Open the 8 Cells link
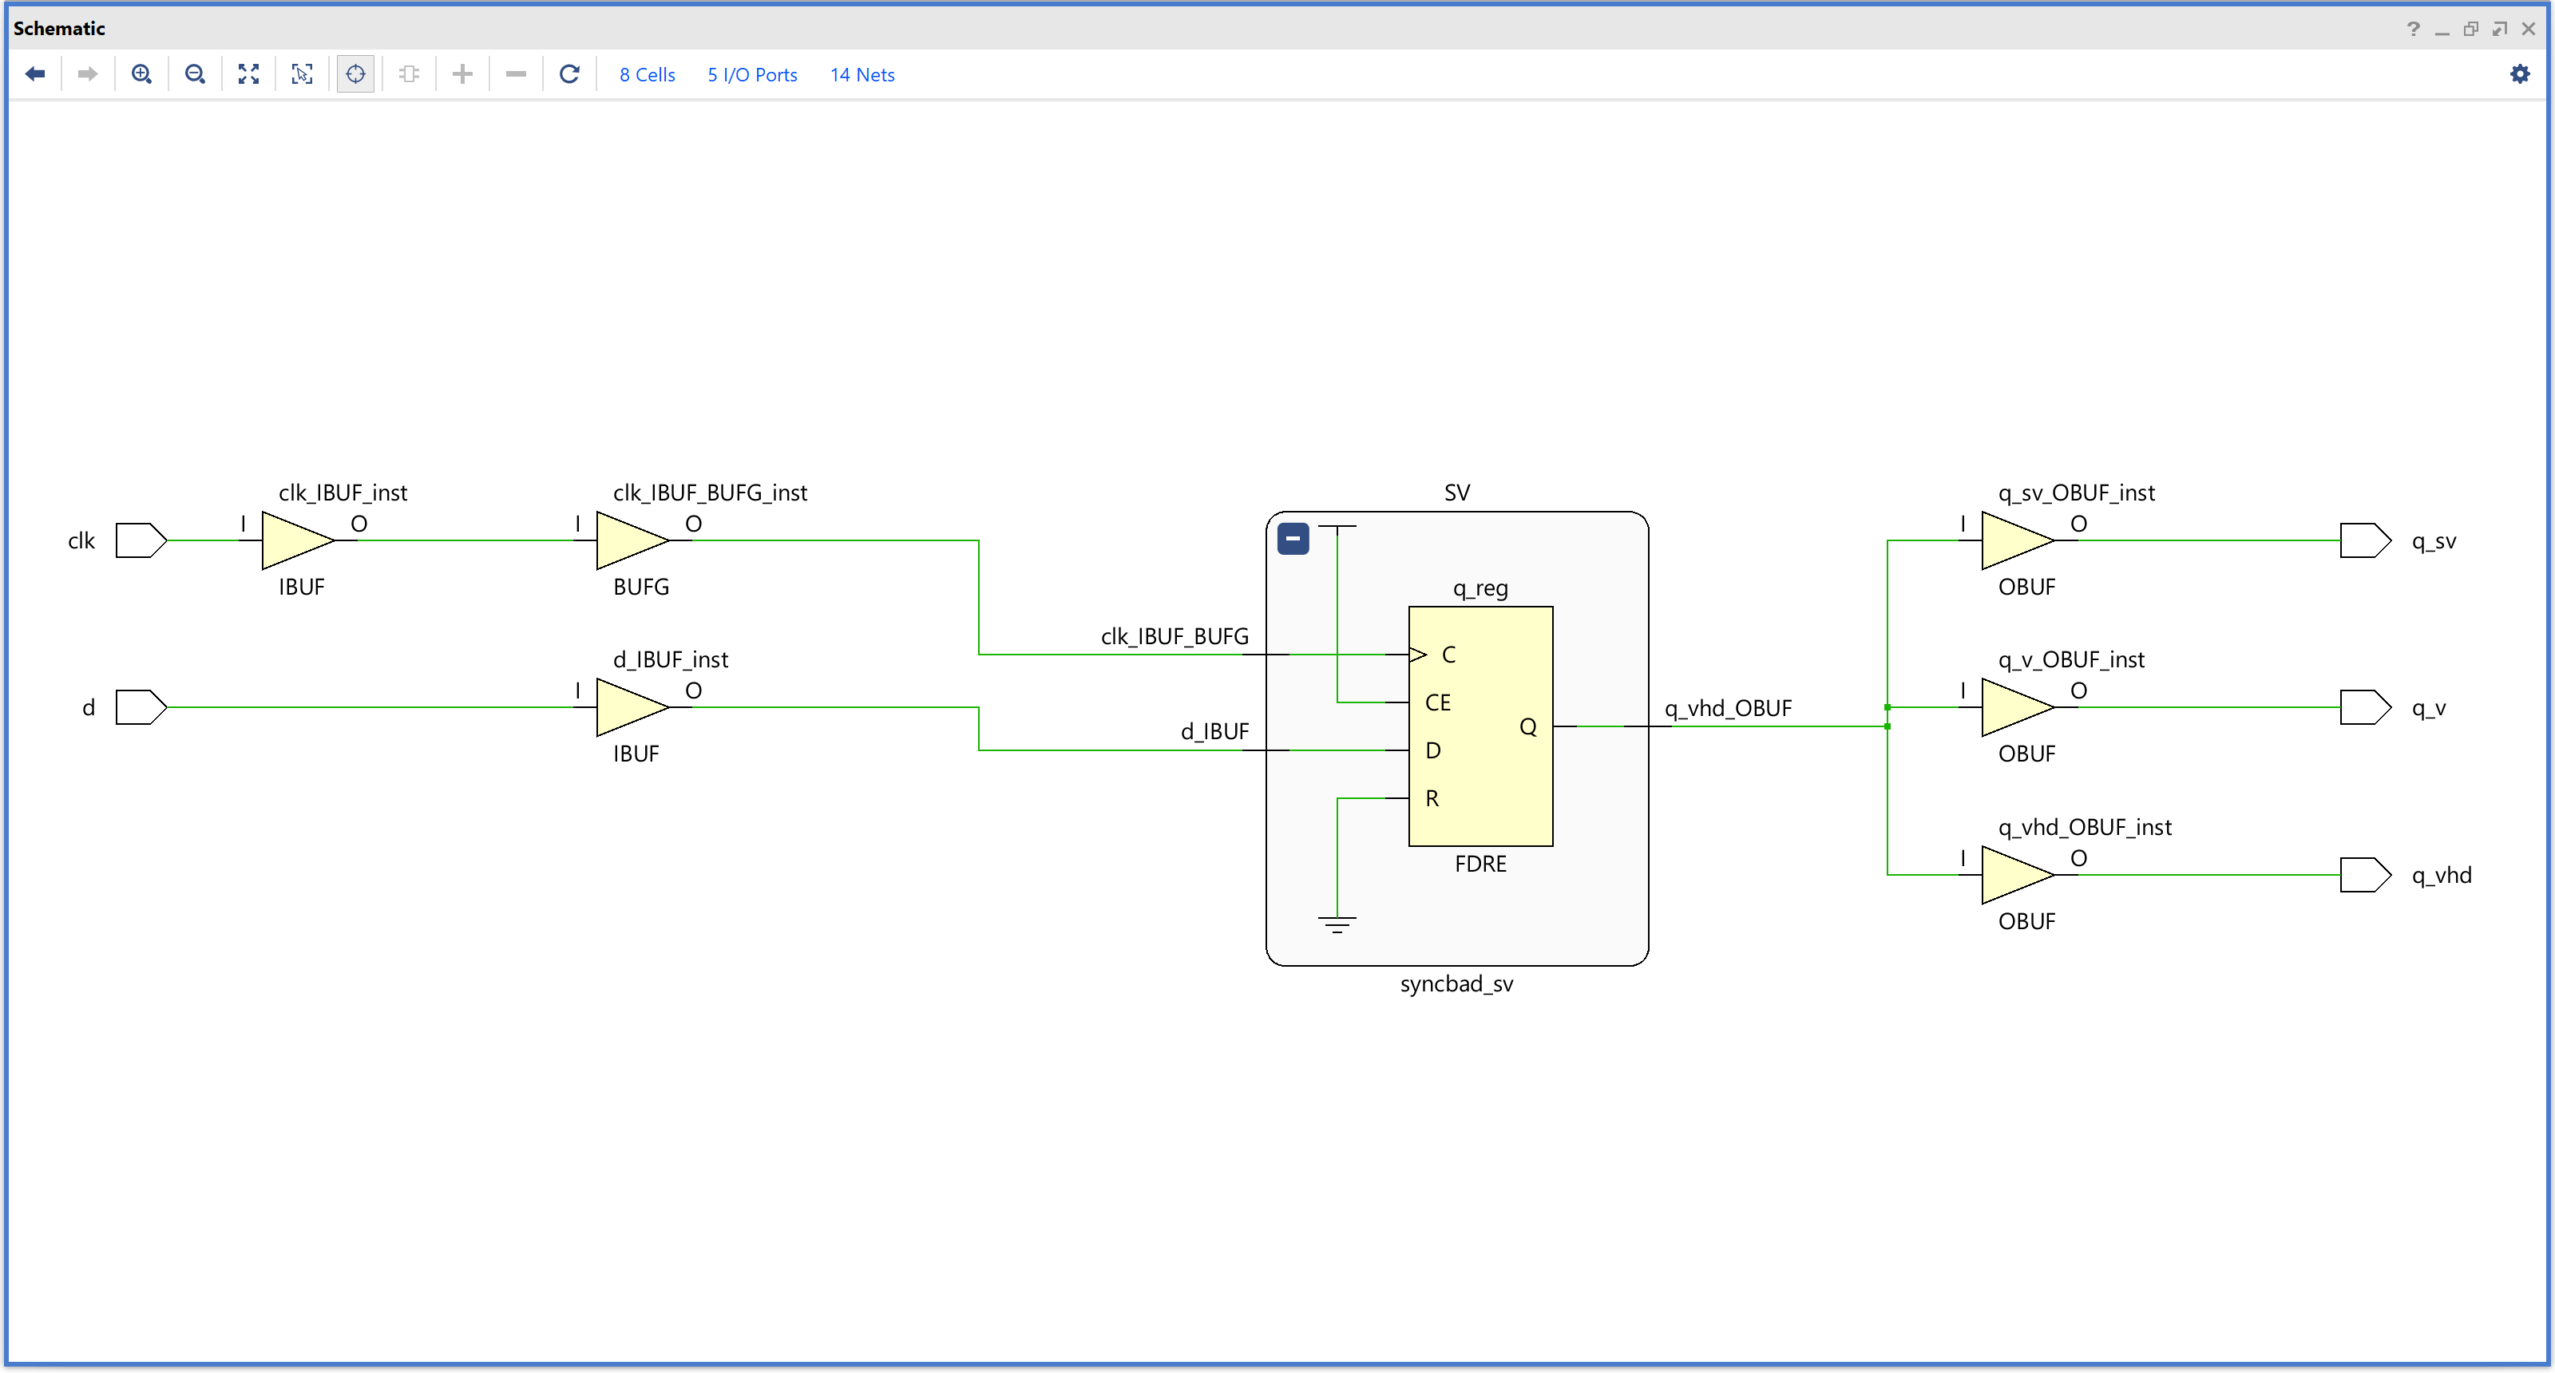Image resolution: width=2555 pixels, height=1373 pixels. pos(647,74)
